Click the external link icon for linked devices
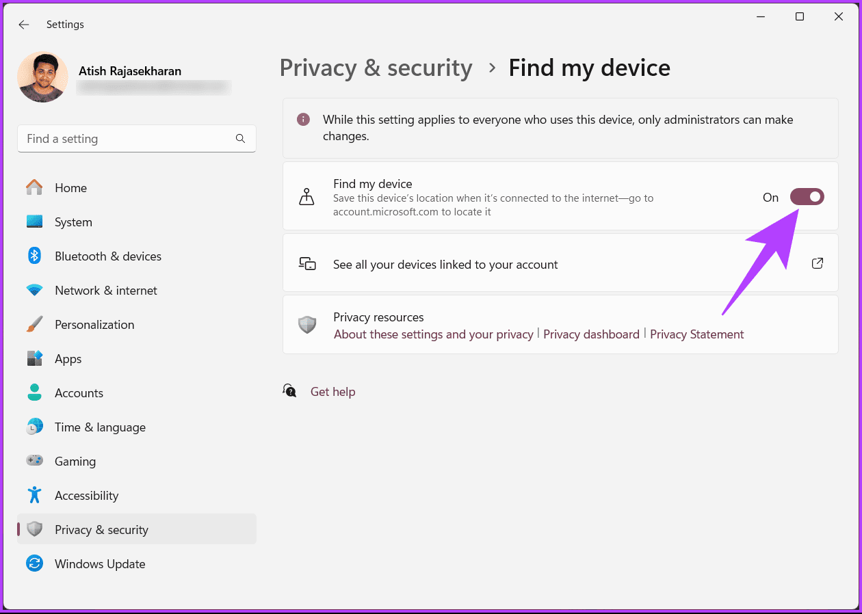 tap(817, 264)
